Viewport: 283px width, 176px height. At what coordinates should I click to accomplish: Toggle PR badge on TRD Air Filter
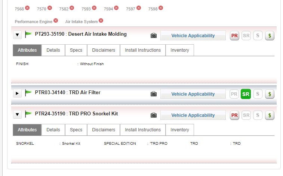tap(234, 94)
